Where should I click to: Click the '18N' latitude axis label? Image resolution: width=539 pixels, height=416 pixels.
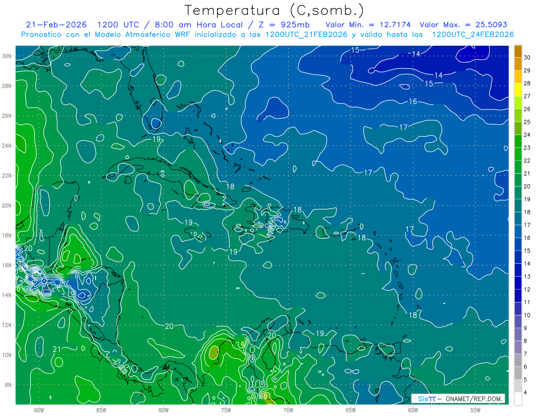7,235
